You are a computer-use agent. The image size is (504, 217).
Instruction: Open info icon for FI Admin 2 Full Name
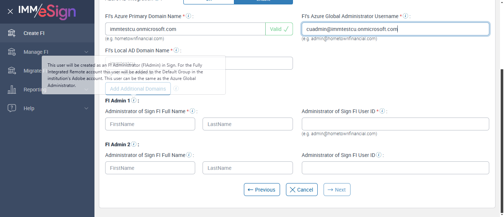click(189, 155)
